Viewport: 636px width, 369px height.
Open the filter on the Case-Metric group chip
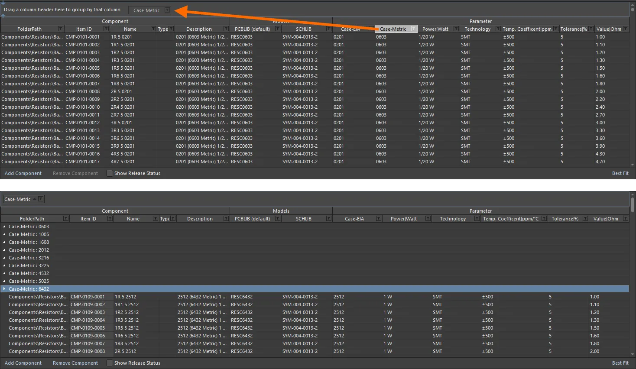(41, 199)
